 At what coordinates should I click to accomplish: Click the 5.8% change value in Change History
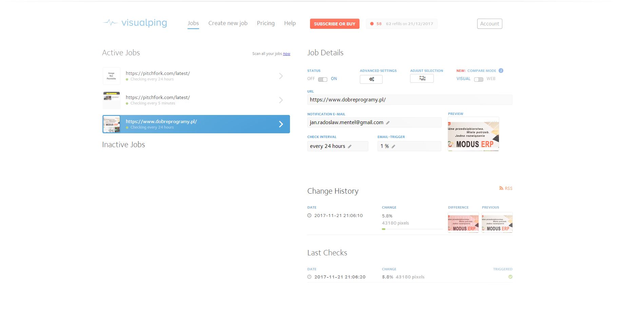click(387, 216)
